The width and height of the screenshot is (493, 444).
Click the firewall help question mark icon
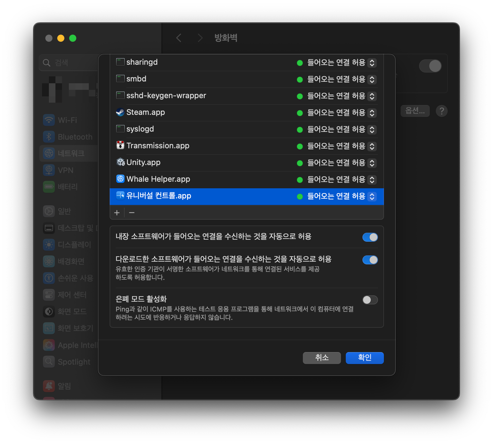441,111
